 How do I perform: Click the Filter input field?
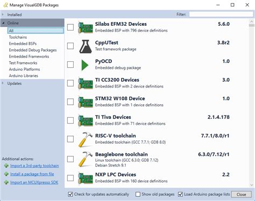[x=221, y=15]
